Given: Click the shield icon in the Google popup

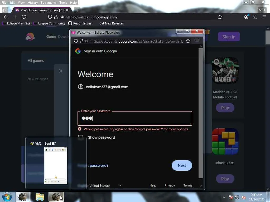Looking at the screenshot, I should pos(76,41).
